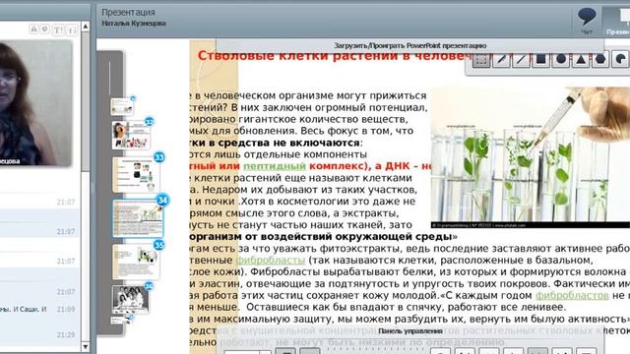This screenshot has height=354, width=630.
Task: Click the bold line организм от воздействий окружающей среды
Action: (324, 237)
